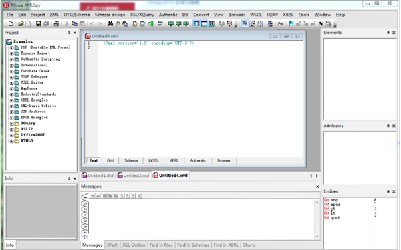This screenshot has width=401, height=250.
Task: Pin the Elements panel
Action: coord(388,33)
